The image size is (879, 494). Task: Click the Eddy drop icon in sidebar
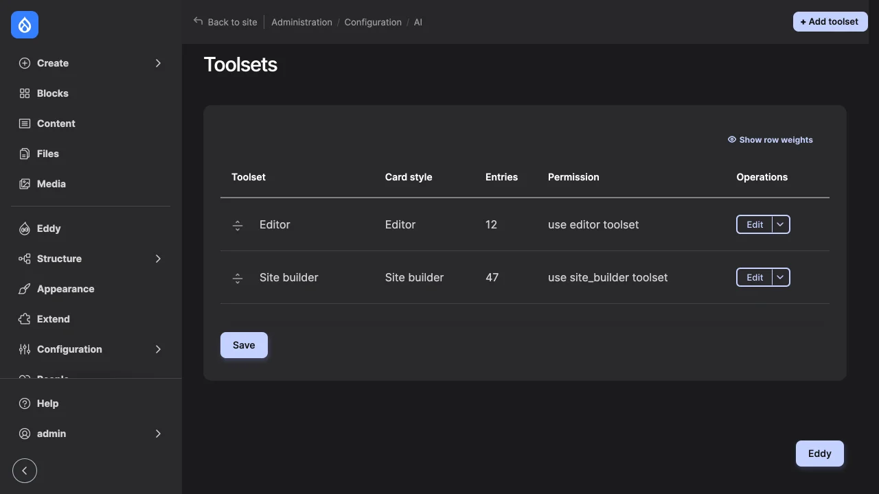pyautogui.click(x=25, y=228)
